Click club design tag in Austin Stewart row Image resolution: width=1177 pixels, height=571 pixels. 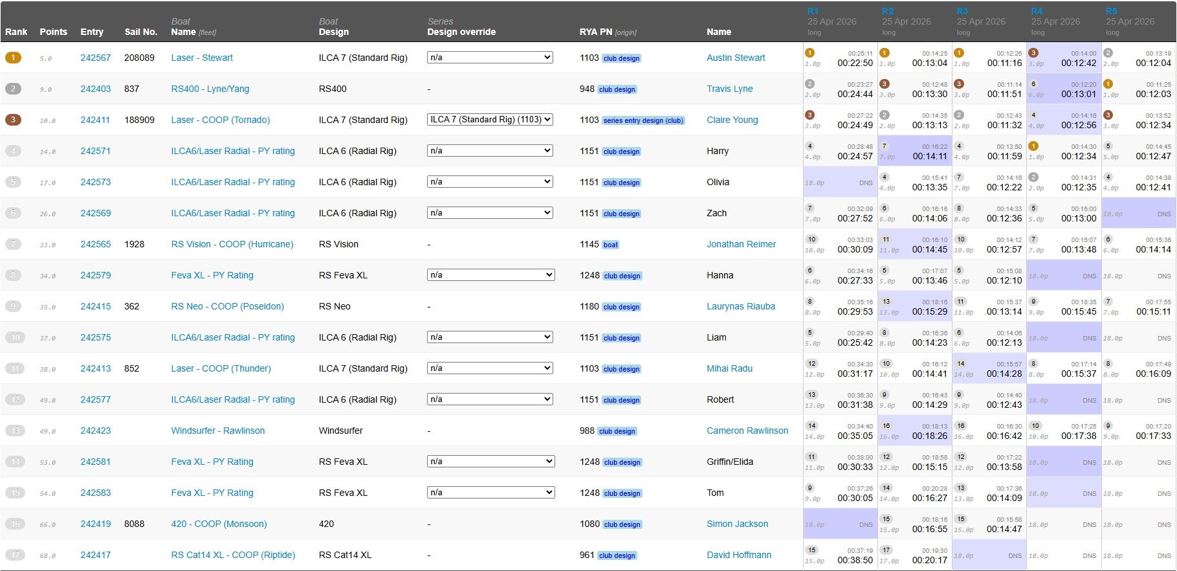(621, 58)
